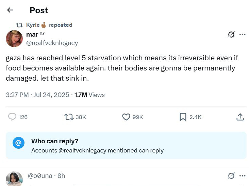The height and width of the screenshot is (186, 249).
Task: Bookmark this post
Action: 183,117
